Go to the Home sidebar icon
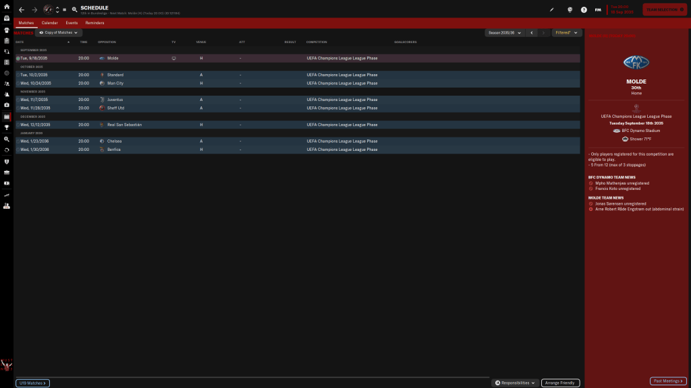The image size is (691, 388). 6,8
